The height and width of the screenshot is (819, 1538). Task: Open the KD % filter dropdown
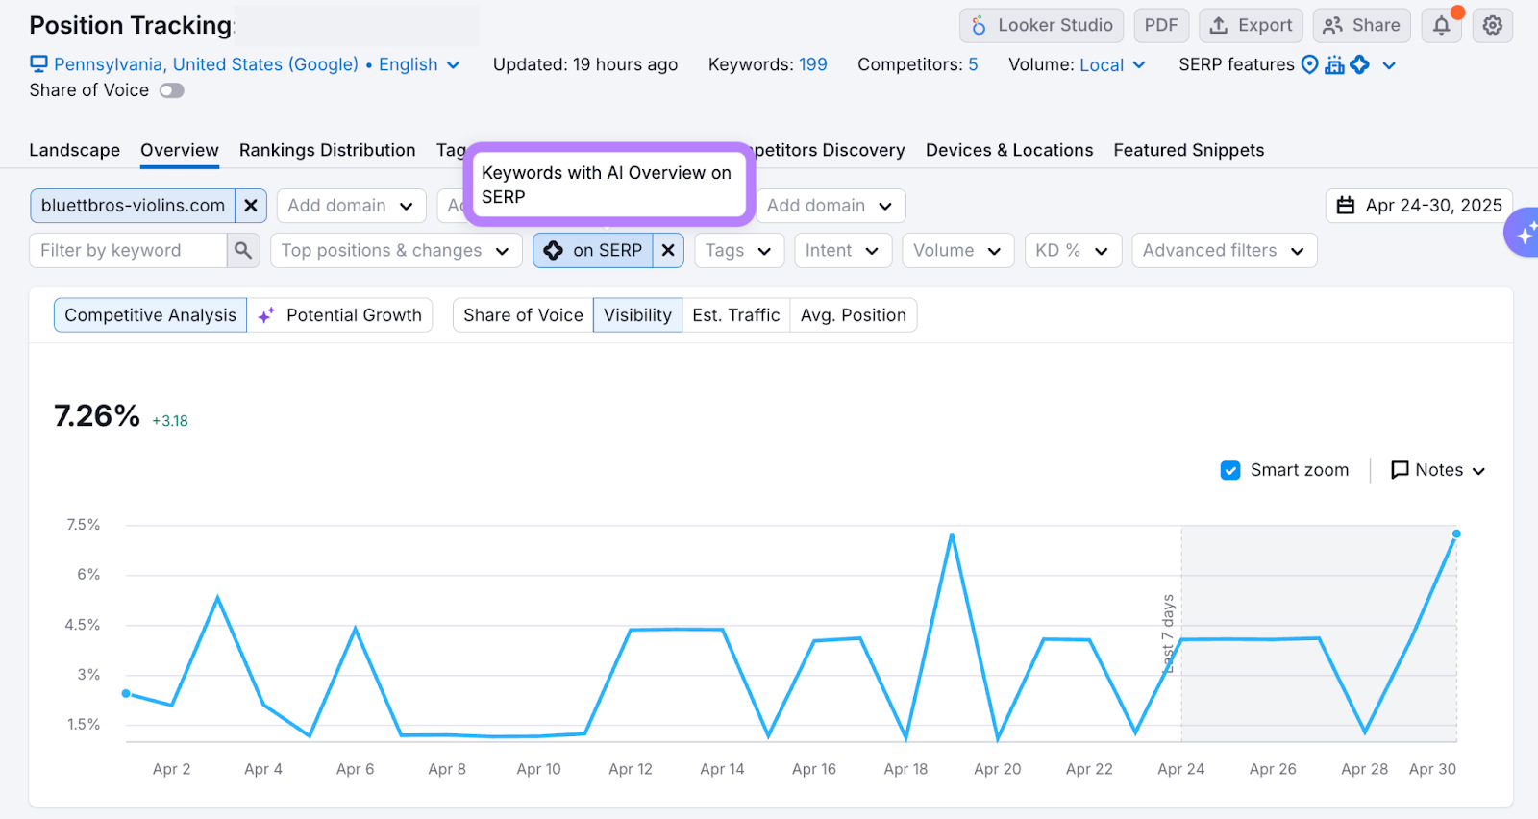(x=1073, y=251)
